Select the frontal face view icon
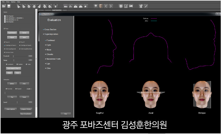This screenshot has width=221, height=134. click(x=29, y=6)
